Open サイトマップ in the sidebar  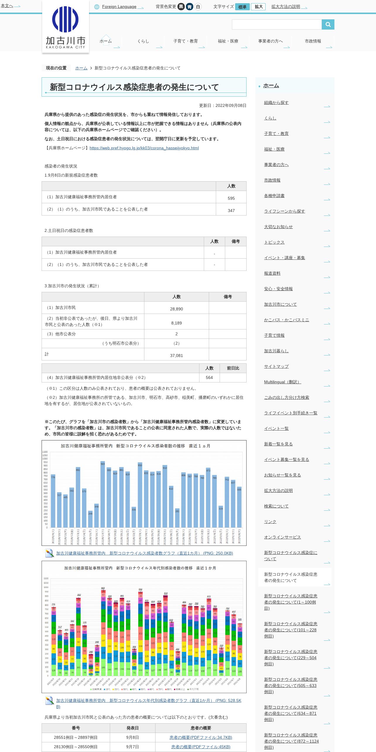[276, 366]
